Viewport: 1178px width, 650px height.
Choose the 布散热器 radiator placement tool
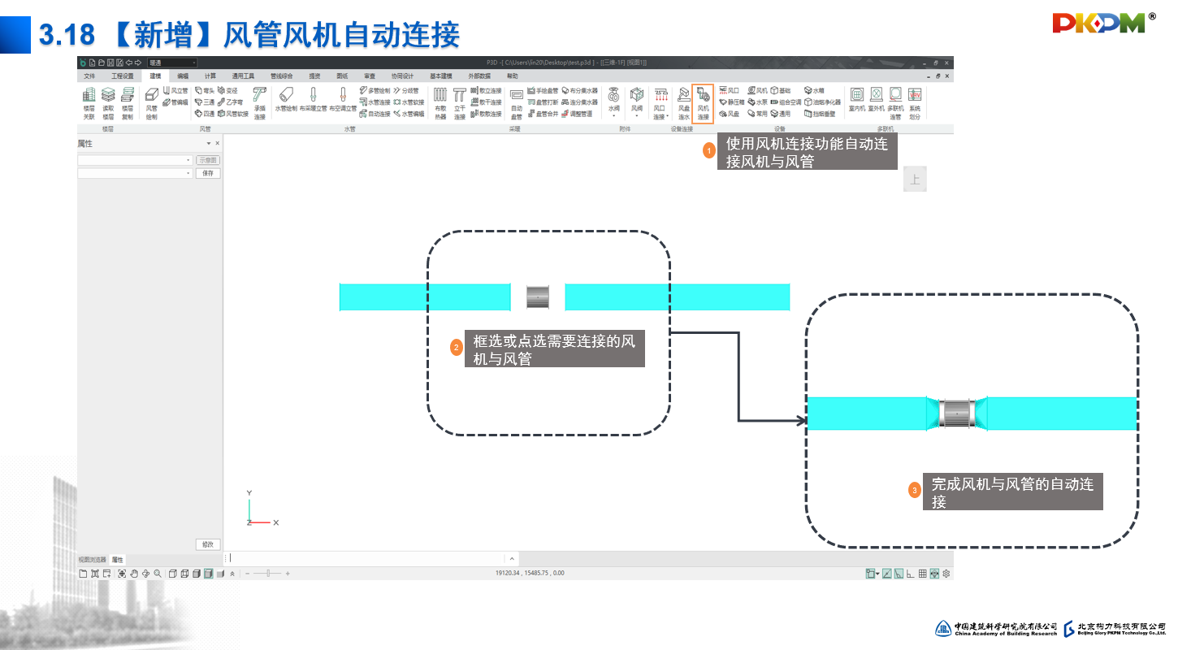coord(440,104)
